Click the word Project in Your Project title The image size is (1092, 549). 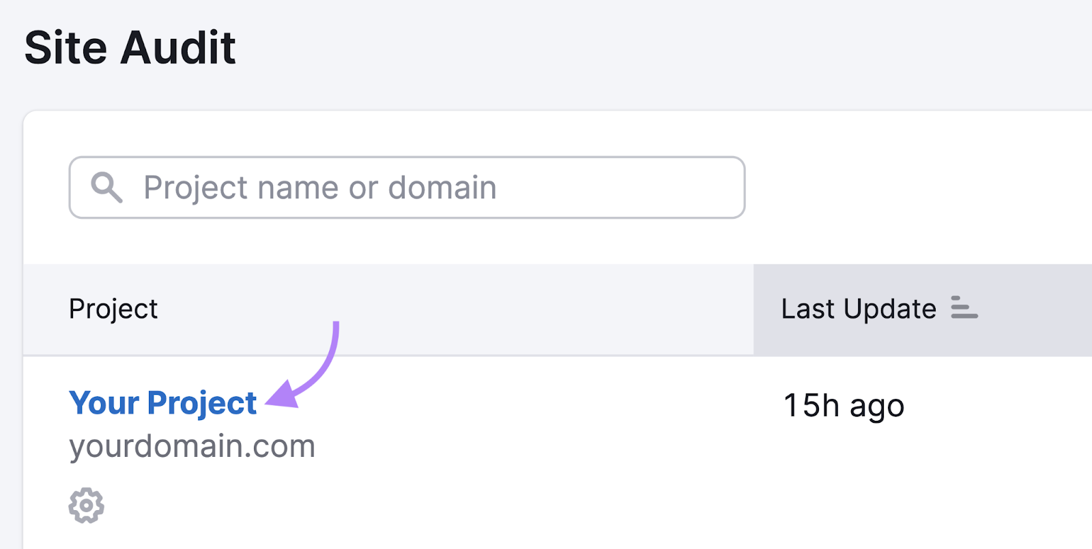(202, 403)
